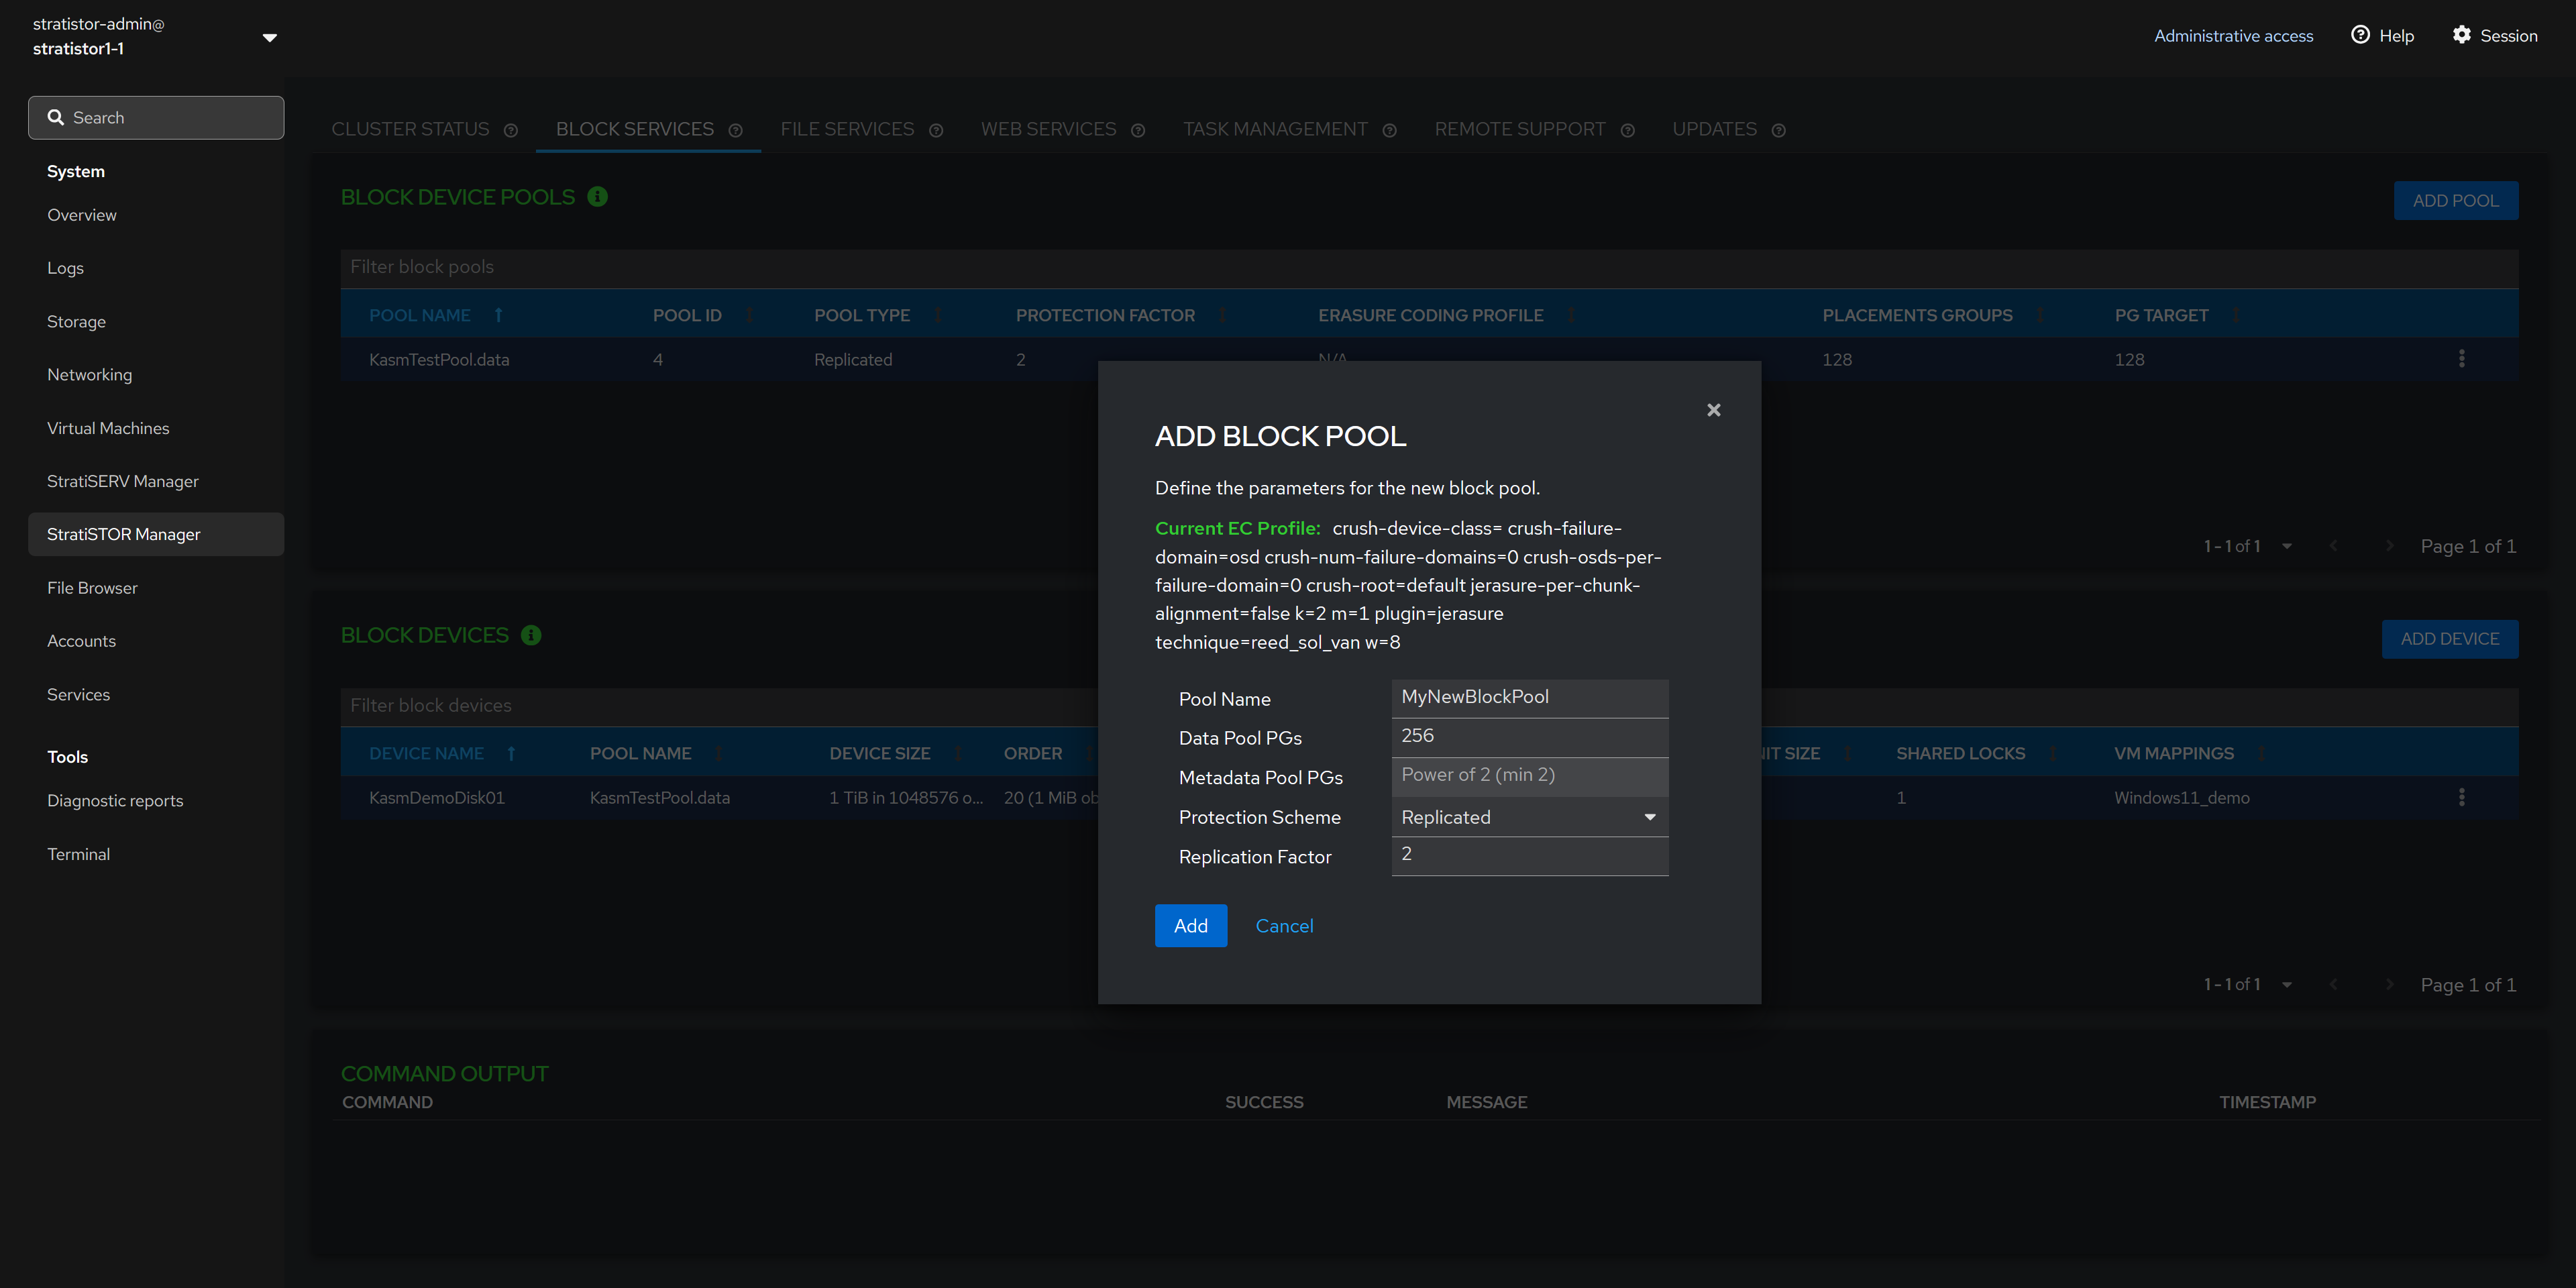Open kebab menu for KasmDemoDisk01 row

tap(2461, 797)
